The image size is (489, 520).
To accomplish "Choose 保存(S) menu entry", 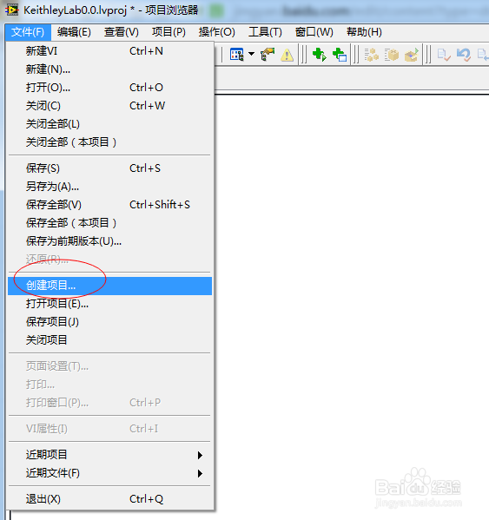I will 109,168.
